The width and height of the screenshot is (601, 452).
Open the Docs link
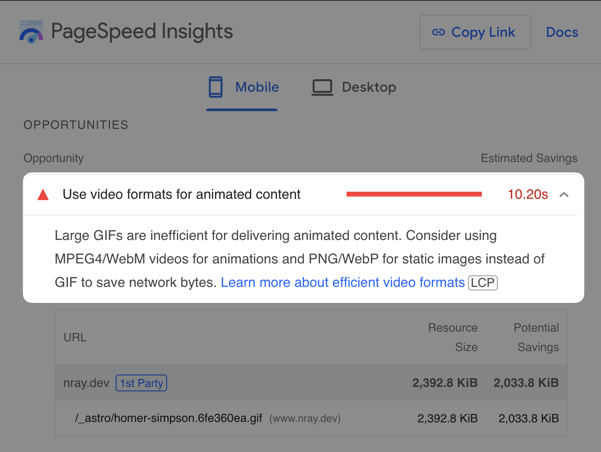(x=562, y=32)
